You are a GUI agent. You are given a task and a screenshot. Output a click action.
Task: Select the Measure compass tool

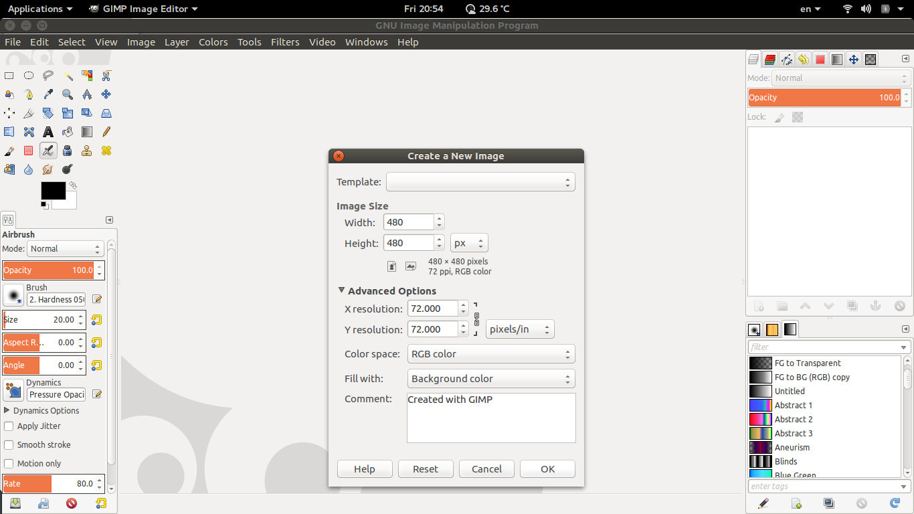tap(87, 94)
